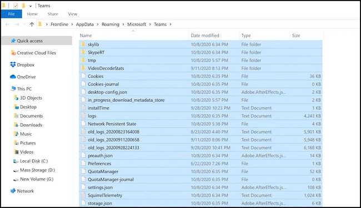Click the Cookies-journal file icon

click(x=83, y=84)
